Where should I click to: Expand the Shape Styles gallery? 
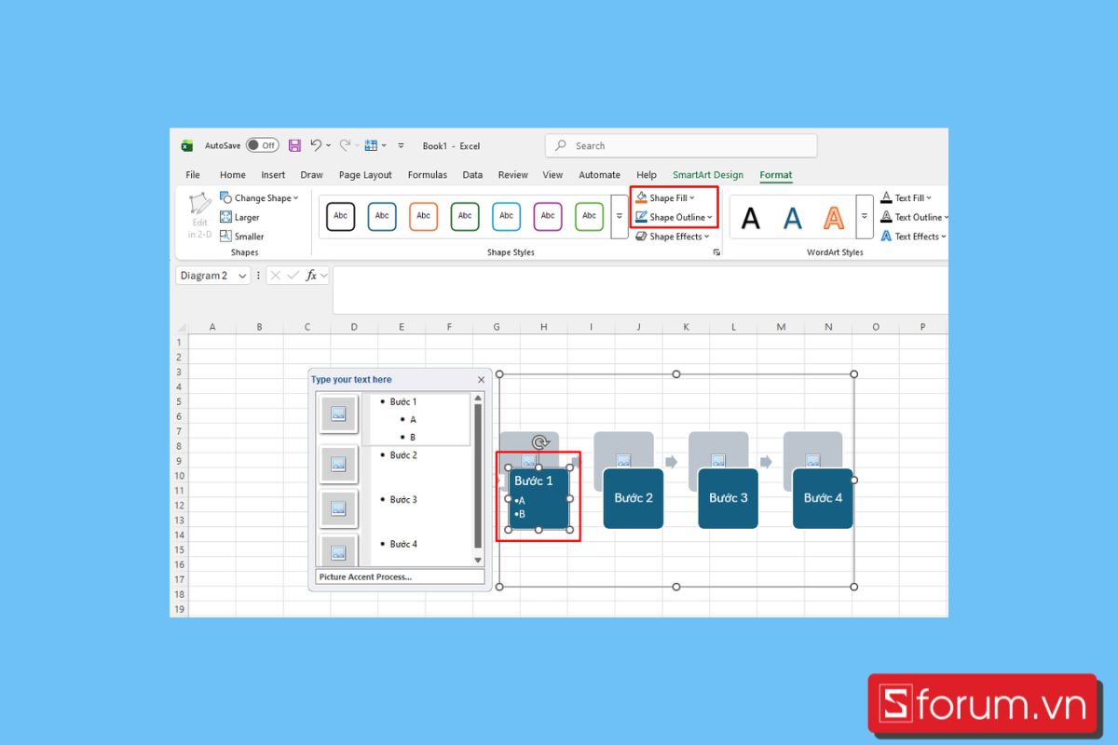point(620,216)
